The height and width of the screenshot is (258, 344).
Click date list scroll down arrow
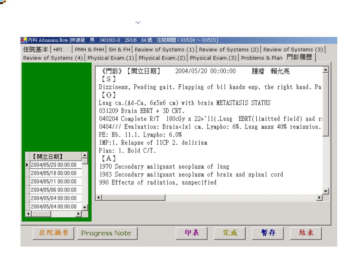tap(85, 207)
